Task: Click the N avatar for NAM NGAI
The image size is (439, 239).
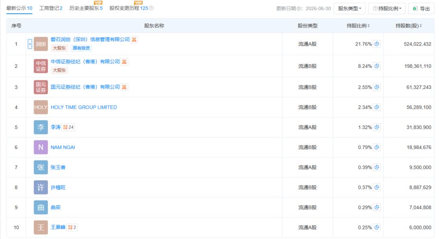Action: (x=41, y=147)
